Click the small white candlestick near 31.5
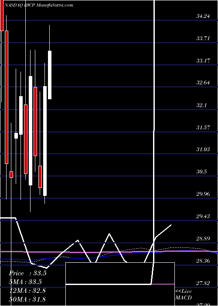 (x=16, y=136)
